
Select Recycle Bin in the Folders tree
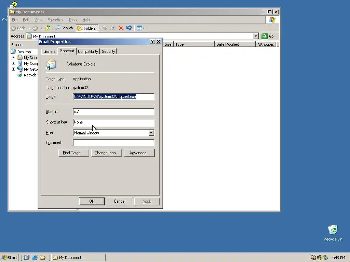click(x=30, y=75)
